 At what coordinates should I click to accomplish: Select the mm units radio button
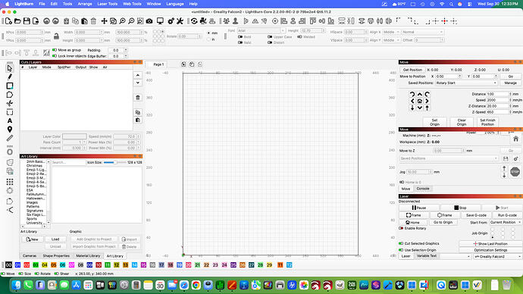[208, 33]
